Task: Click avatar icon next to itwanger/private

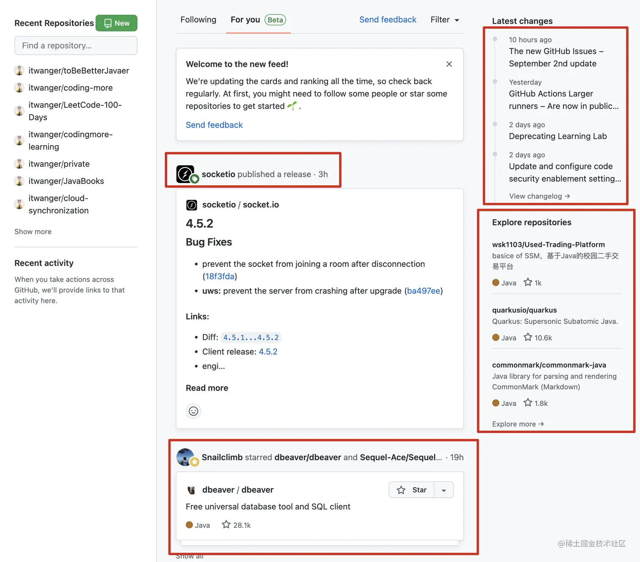Action: (x=19, y=163)
